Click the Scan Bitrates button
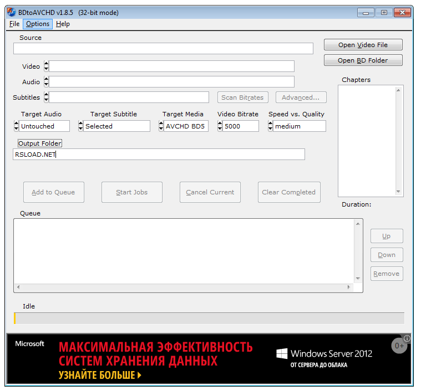 [x=243, y=97]
